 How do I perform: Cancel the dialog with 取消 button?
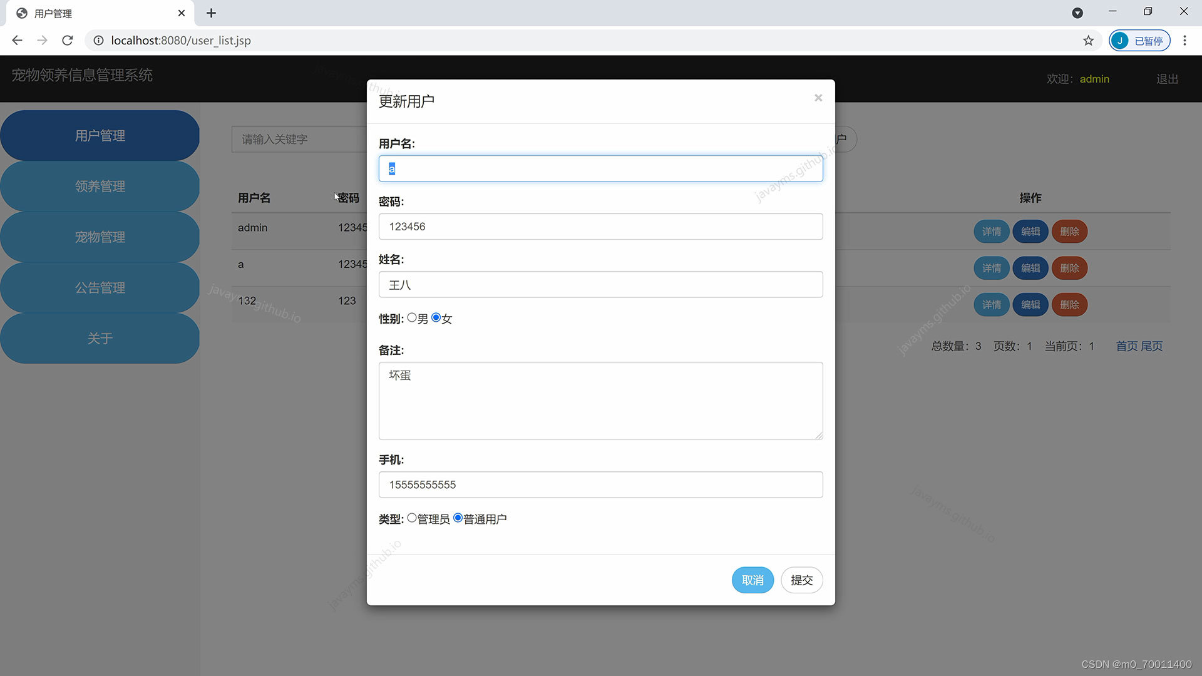[753, 580]
